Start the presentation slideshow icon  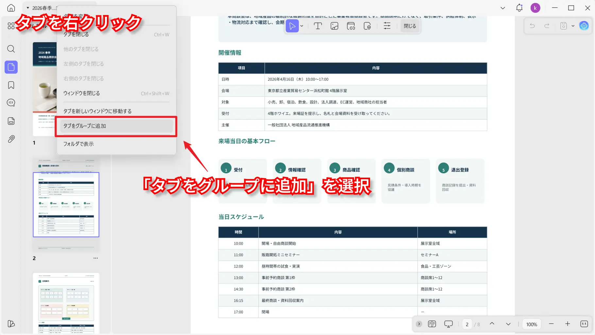tap(449, 324)
